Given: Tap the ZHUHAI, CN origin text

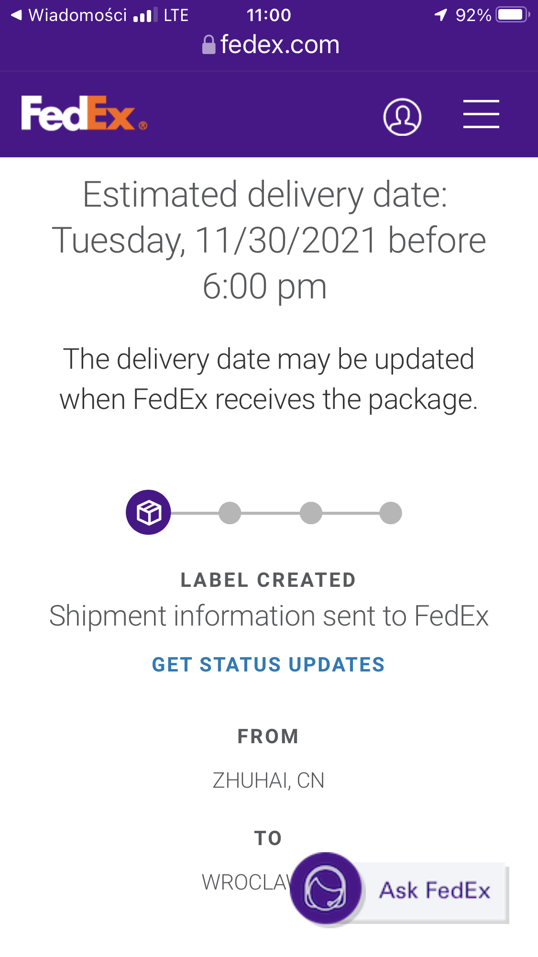Looking at the screenshot, I should click(268, 781).
